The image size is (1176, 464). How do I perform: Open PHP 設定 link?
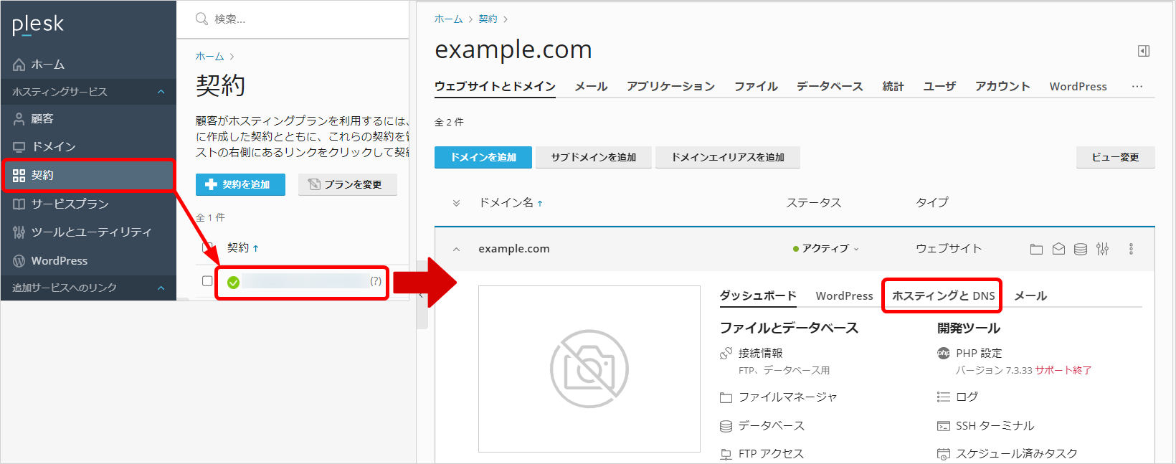click(979, 353)
